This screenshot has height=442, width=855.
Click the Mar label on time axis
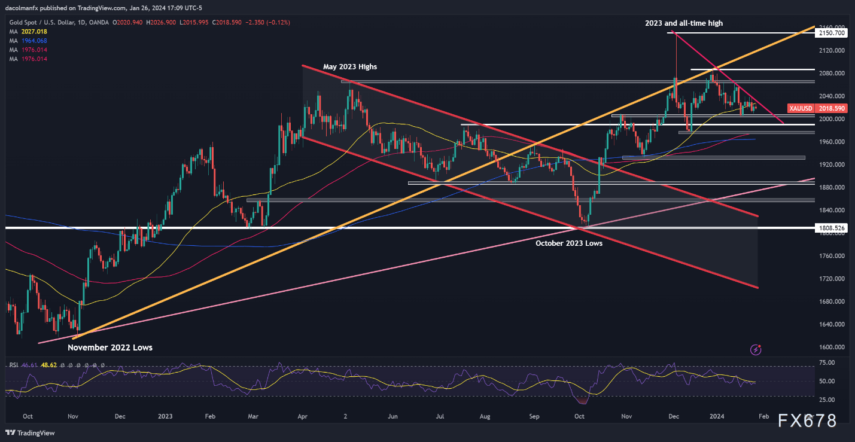(253, 415)
